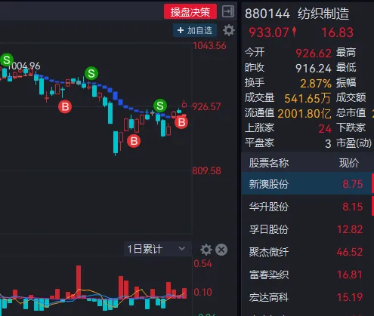Select 新澳股份 stock row
374x316 pixels.
pyautogui.click(x=308, y=184)
